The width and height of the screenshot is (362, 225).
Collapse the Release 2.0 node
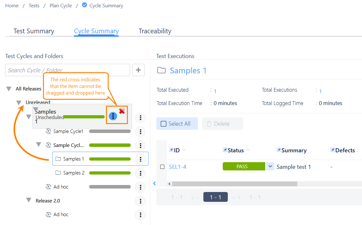[x=29, y=200]
